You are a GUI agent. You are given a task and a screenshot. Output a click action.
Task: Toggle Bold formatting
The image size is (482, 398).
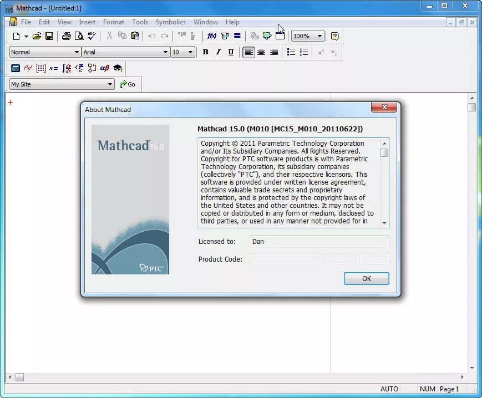(x=205, y=52)
